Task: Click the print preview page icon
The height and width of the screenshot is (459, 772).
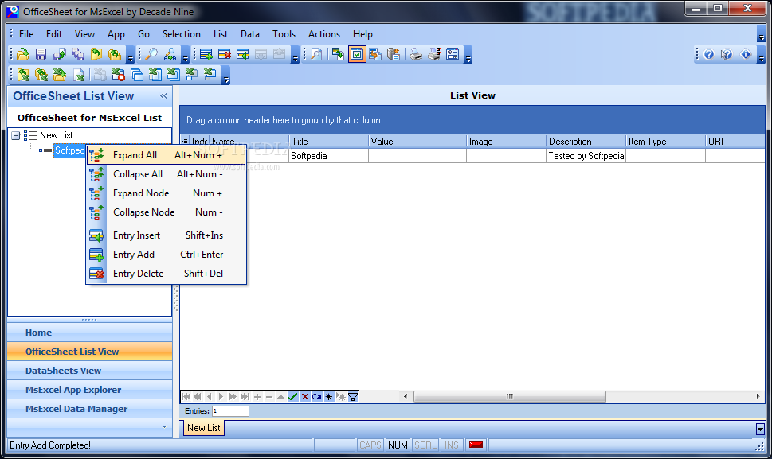Action: (x=316, y=54)
